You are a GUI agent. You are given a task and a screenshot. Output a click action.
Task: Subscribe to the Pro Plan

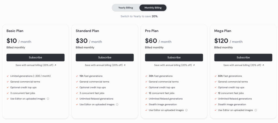174,58
